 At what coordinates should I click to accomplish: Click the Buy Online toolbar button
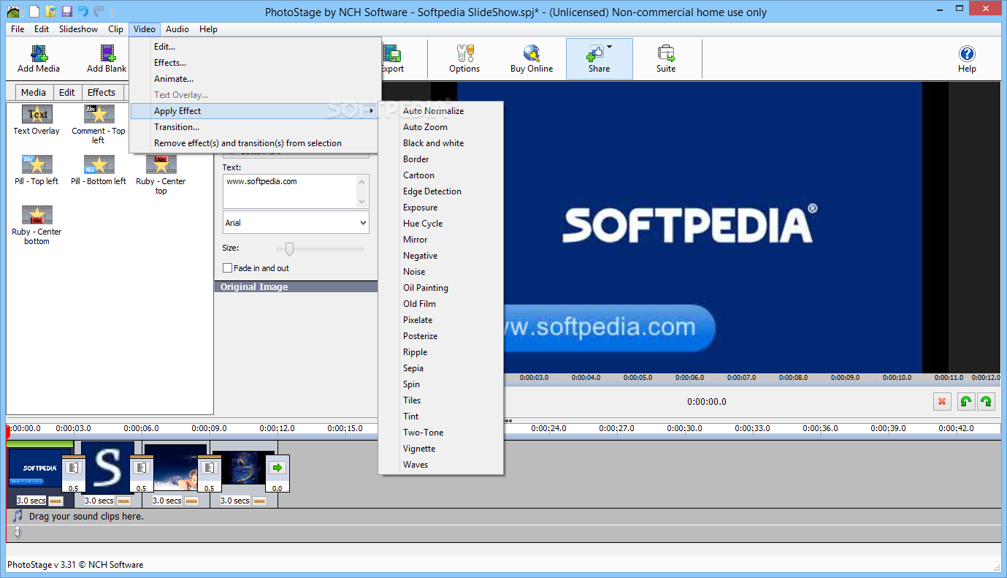pos(532,59)
